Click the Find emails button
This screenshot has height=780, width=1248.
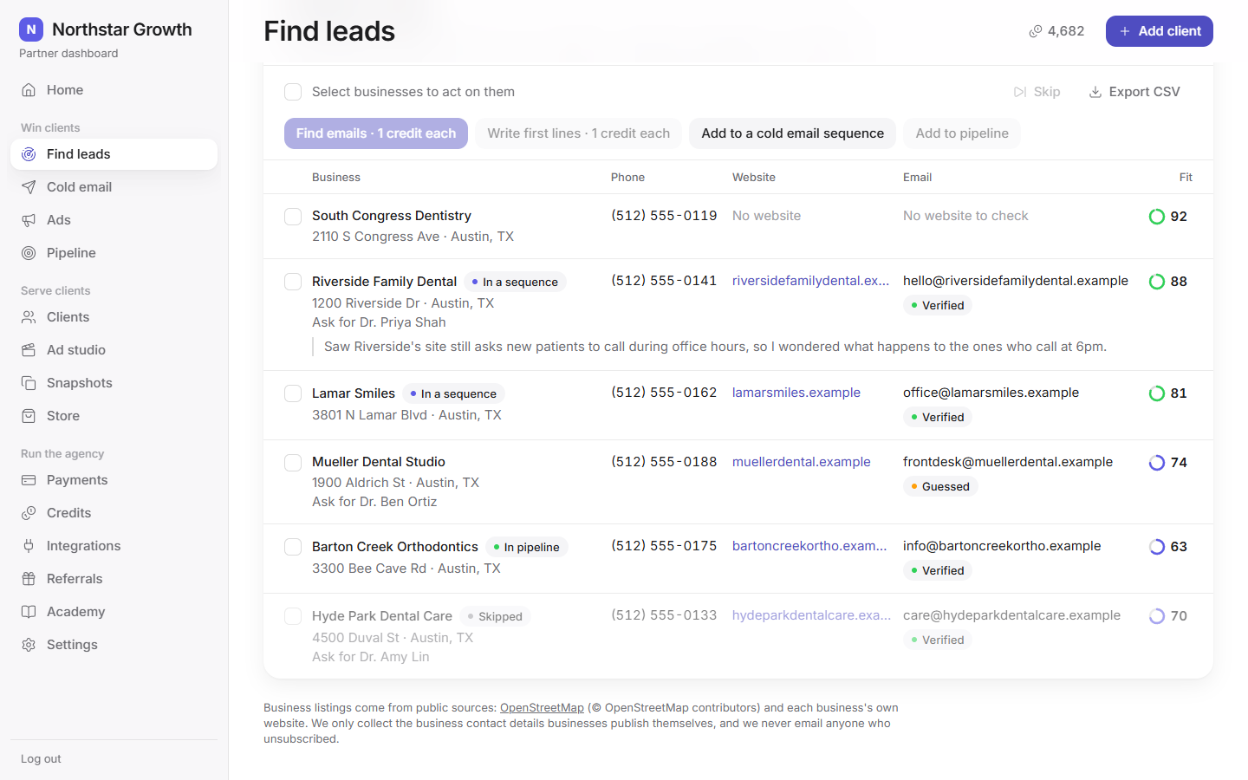(376, 133)
